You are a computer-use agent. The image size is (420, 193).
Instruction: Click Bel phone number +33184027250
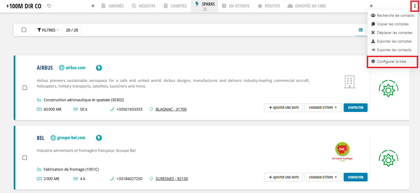(x=129, y=179)
